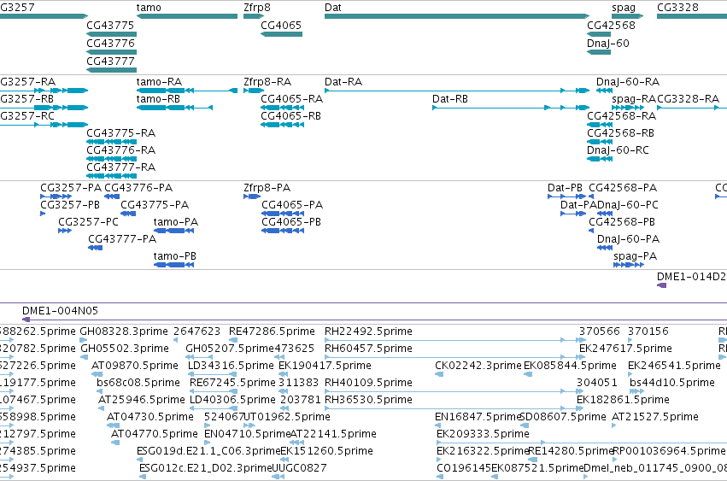Click the Zfrp8 gene label
Viewport: 727px width, 481px height.
click(257, 8)
